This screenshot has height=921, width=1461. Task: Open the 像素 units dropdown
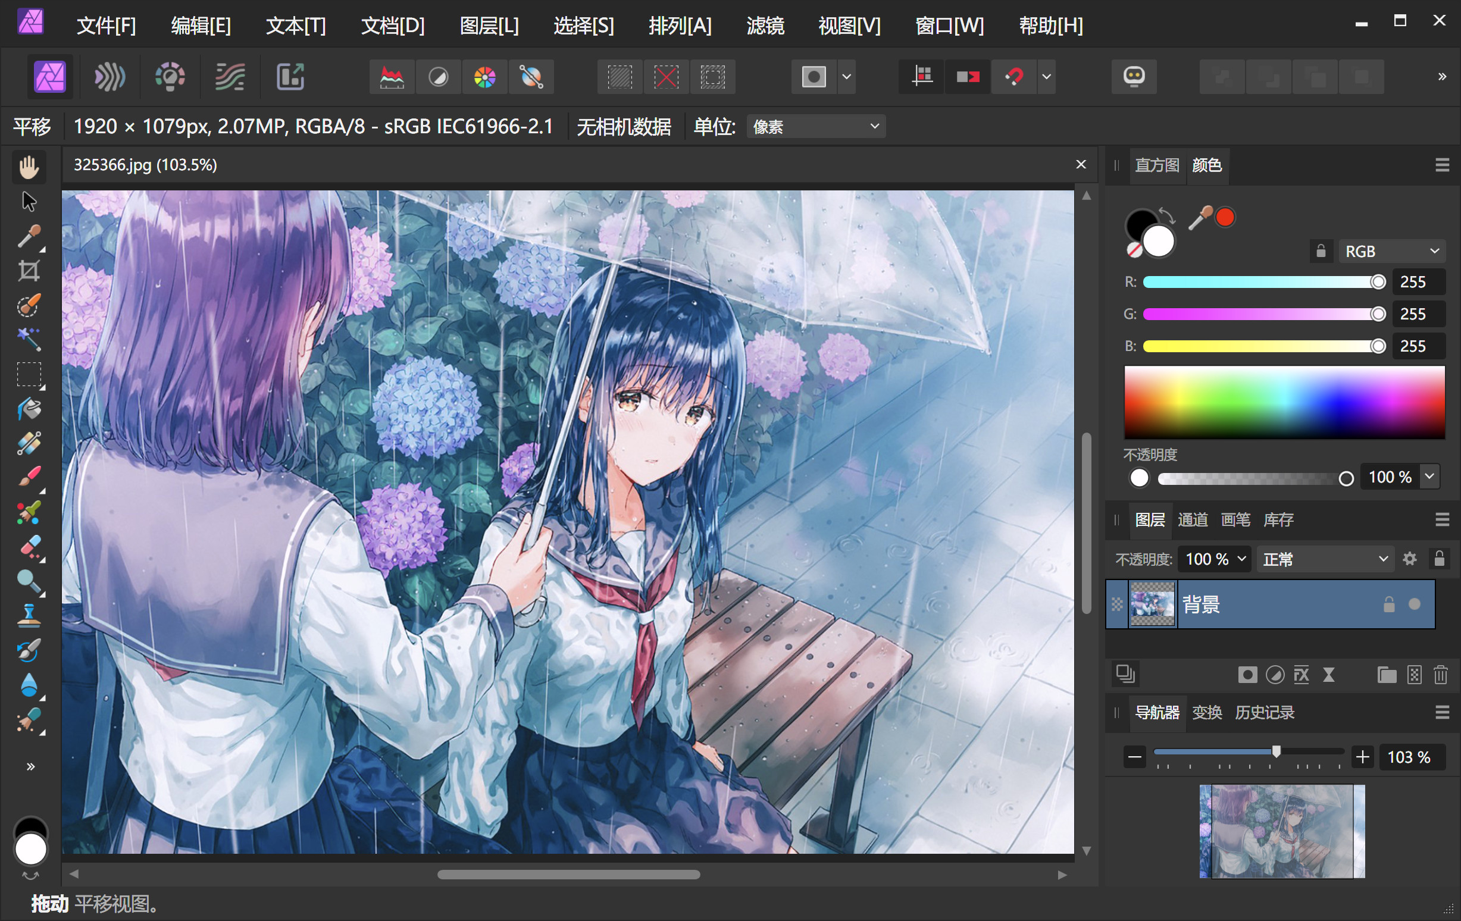point(815,126)
